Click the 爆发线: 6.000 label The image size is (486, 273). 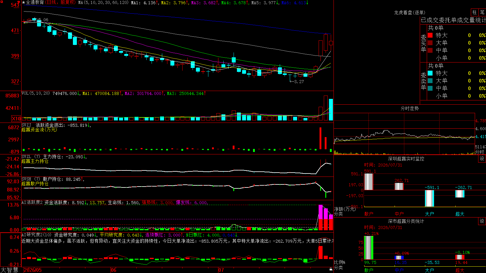192,202
